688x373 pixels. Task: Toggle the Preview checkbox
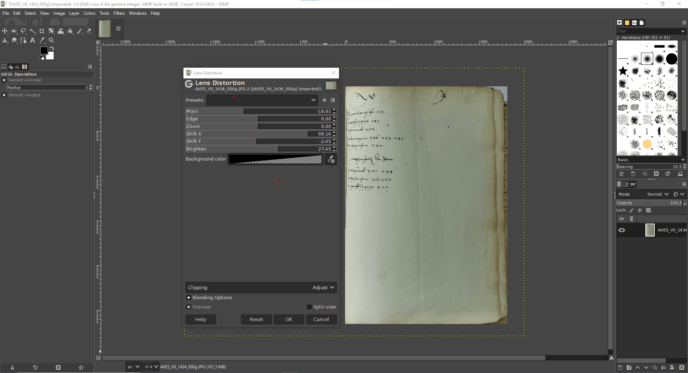coord(189,307)
